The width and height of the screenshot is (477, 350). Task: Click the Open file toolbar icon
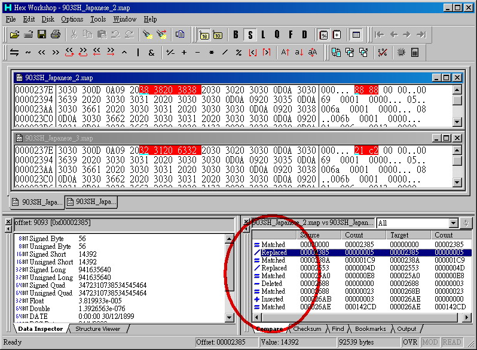tap(14, 34)
